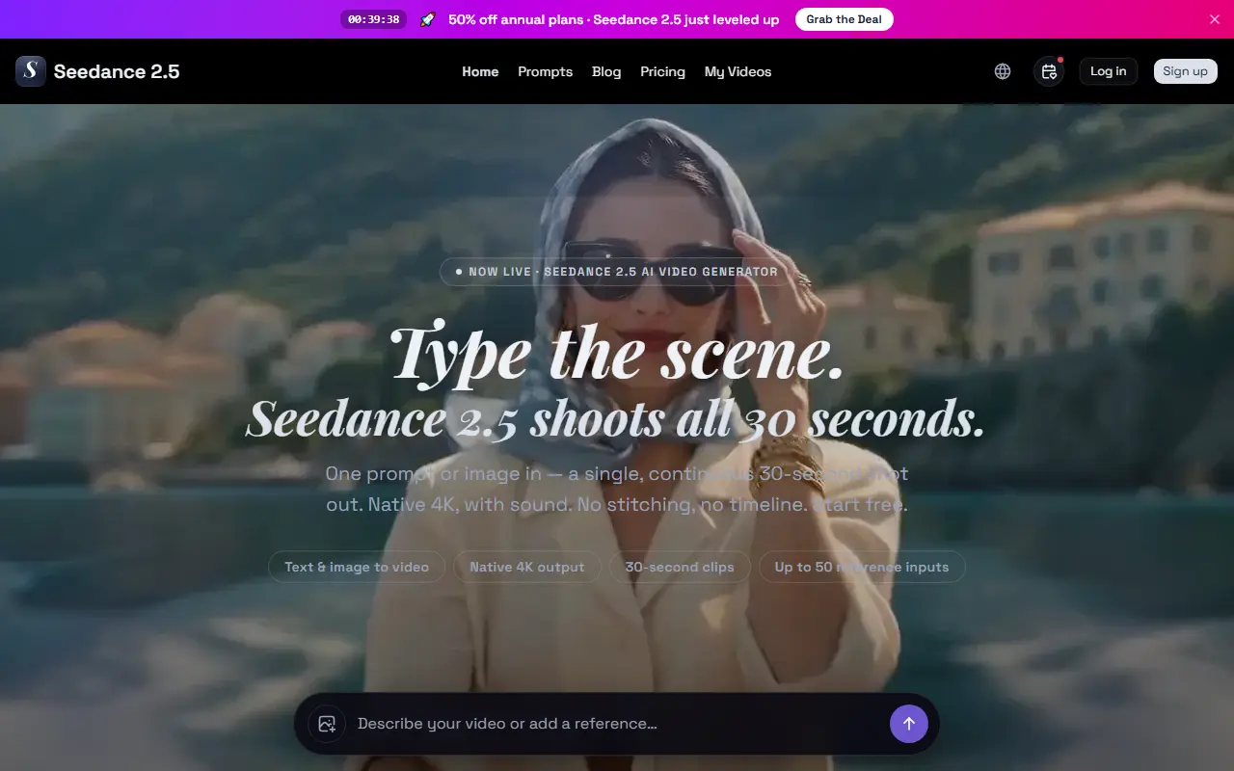This screenshot has height=771, width=1234.
Task: Open the Blog page
Action: (x=606, y=71)
